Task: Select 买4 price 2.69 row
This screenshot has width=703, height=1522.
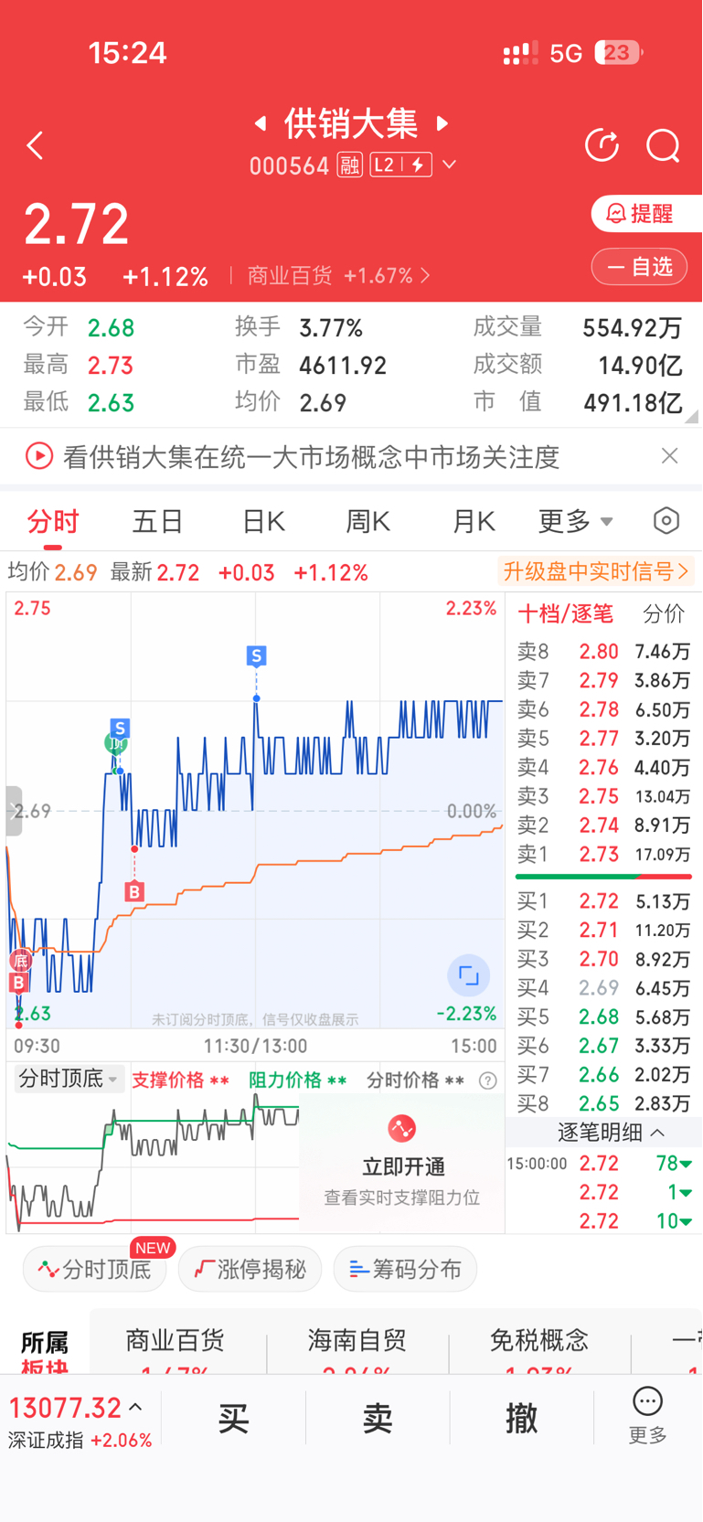Action: point(604,988)
